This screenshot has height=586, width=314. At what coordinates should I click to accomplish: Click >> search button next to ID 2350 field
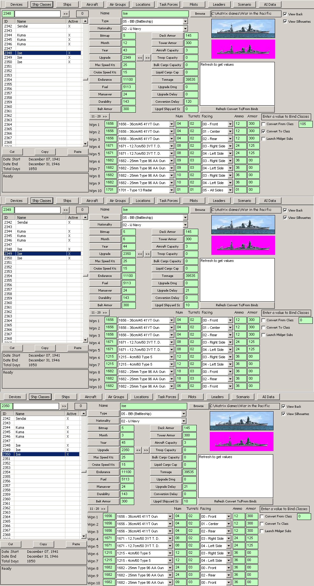coord(64,406)
